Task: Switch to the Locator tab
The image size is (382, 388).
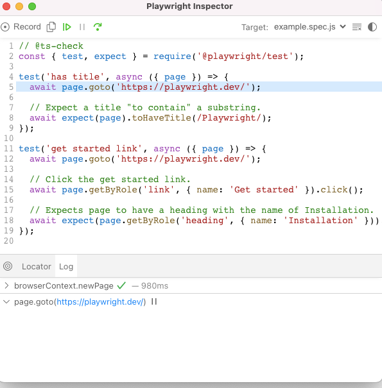Action: [37, 266]
